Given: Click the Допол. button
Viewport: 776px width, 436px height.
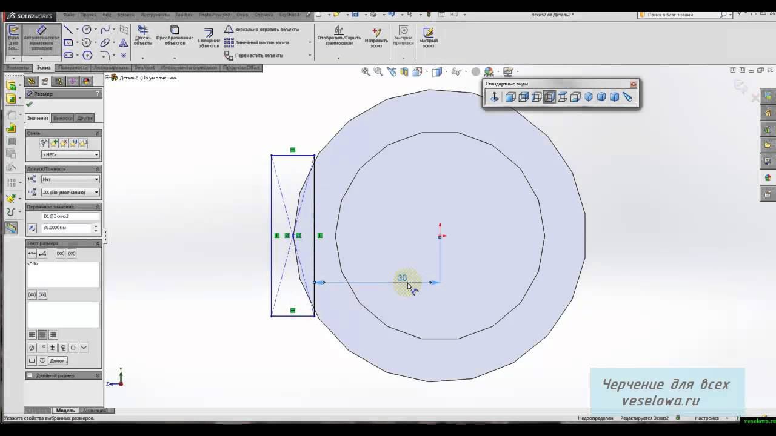Looking at the screenshot, I should (58, 360).
